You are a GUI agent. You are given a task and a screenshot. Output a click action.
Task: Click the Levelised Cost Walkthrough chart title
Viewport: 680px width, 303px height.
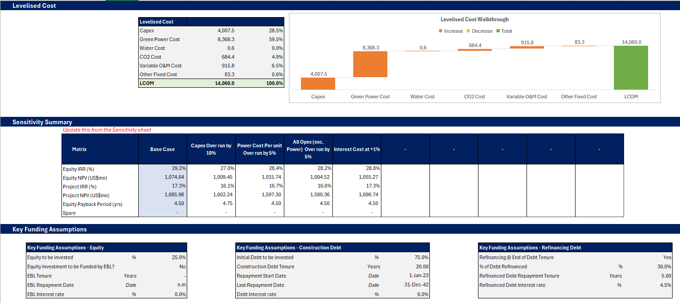pos(474,19)
